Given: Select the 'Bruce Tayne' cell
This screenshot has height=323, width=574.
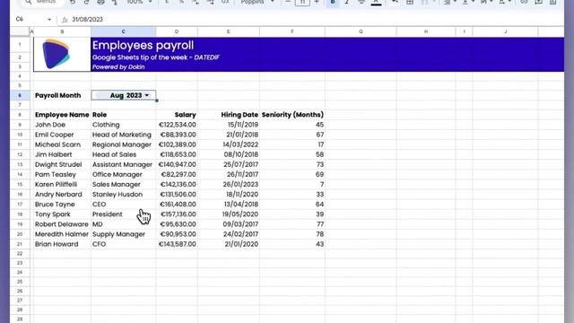Looking at the screenshot, I should 62,204.
